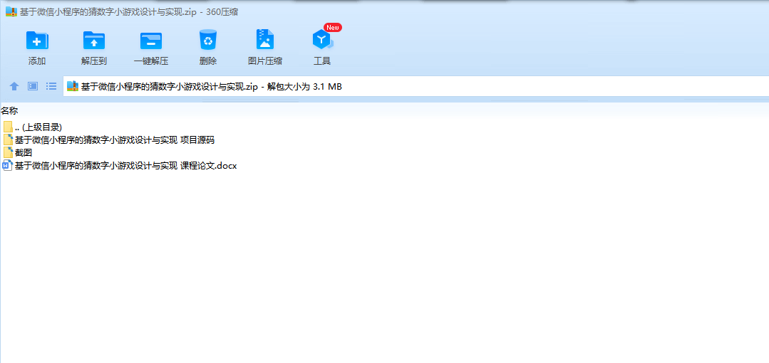Switch to the list view icon
Viewport: 769px width, 363px height.
tap(51, 86)
